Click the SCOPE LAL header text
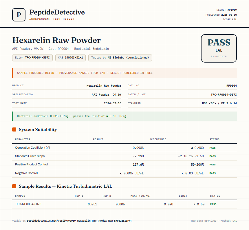The image size is (249, 230). (230, 19)
